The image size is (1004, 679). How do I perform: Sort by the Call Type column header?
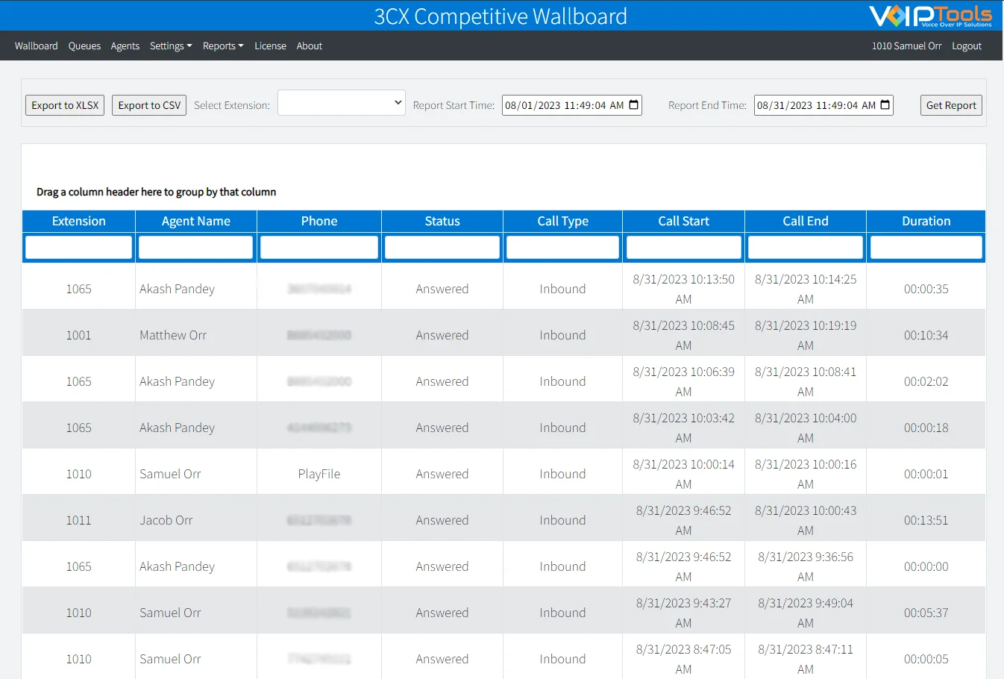tap(563, 222)
